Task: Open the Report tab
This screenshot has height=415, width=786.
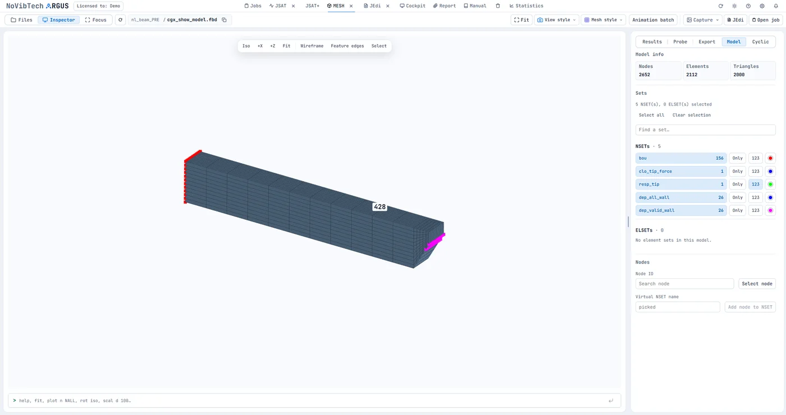Action: tap(445, 6)
